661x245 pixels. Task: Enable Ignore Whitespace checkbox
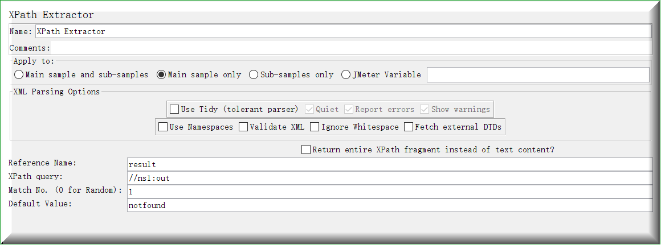coord(354,127)
